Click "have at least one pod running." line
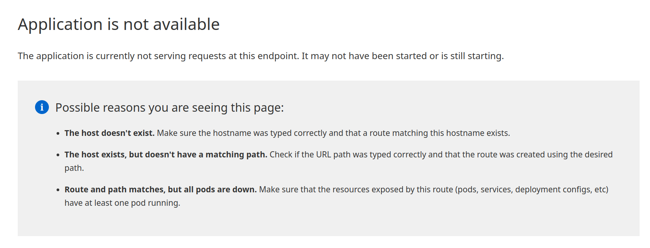650x248 pixels. (122, 203)
